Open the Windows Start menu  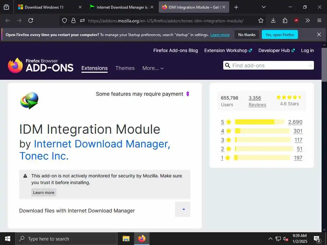[8, 239]
